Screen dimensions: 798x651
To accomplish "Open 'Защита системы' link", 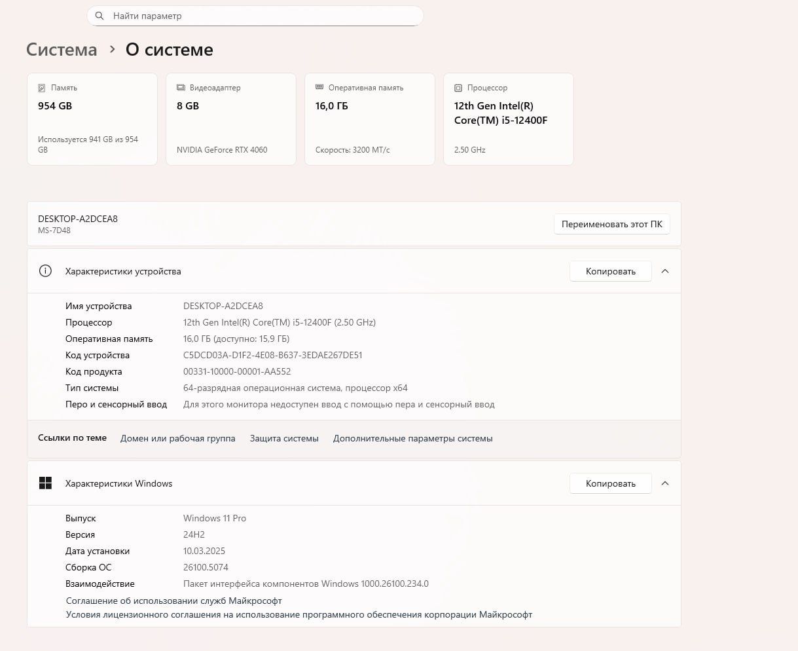I will [284, 438].
